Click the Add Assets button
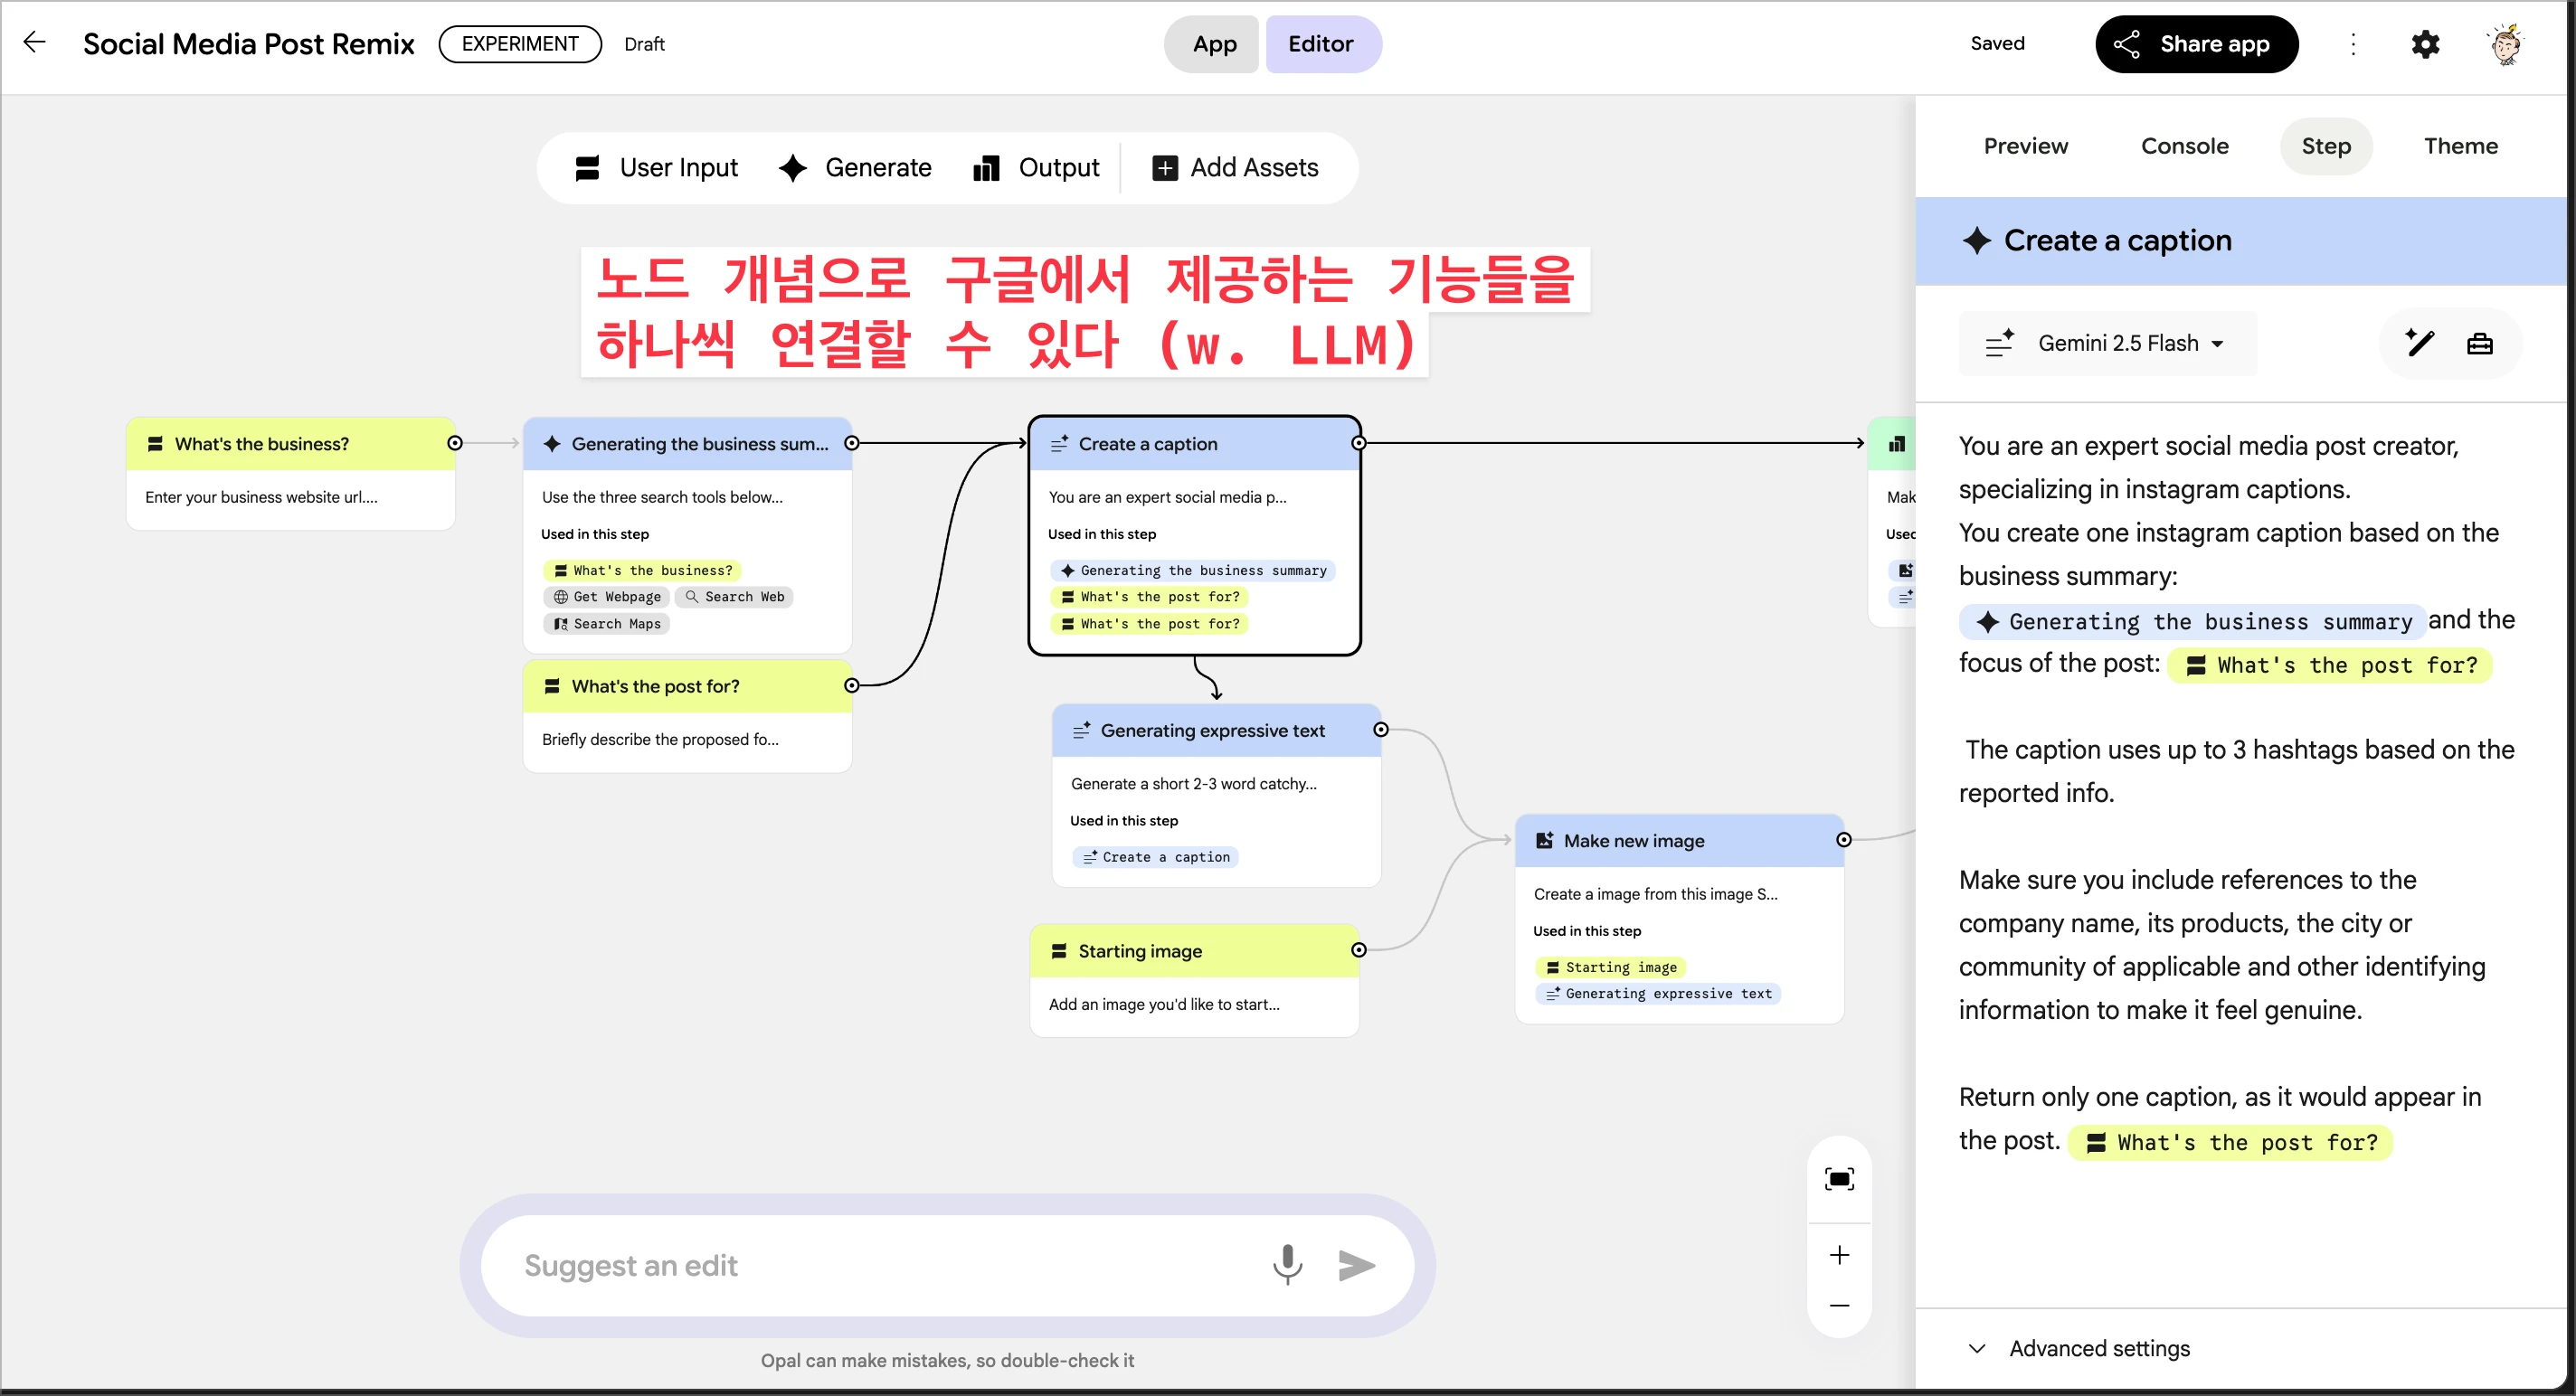The image size is (2576, 1396). (1236, 168)
